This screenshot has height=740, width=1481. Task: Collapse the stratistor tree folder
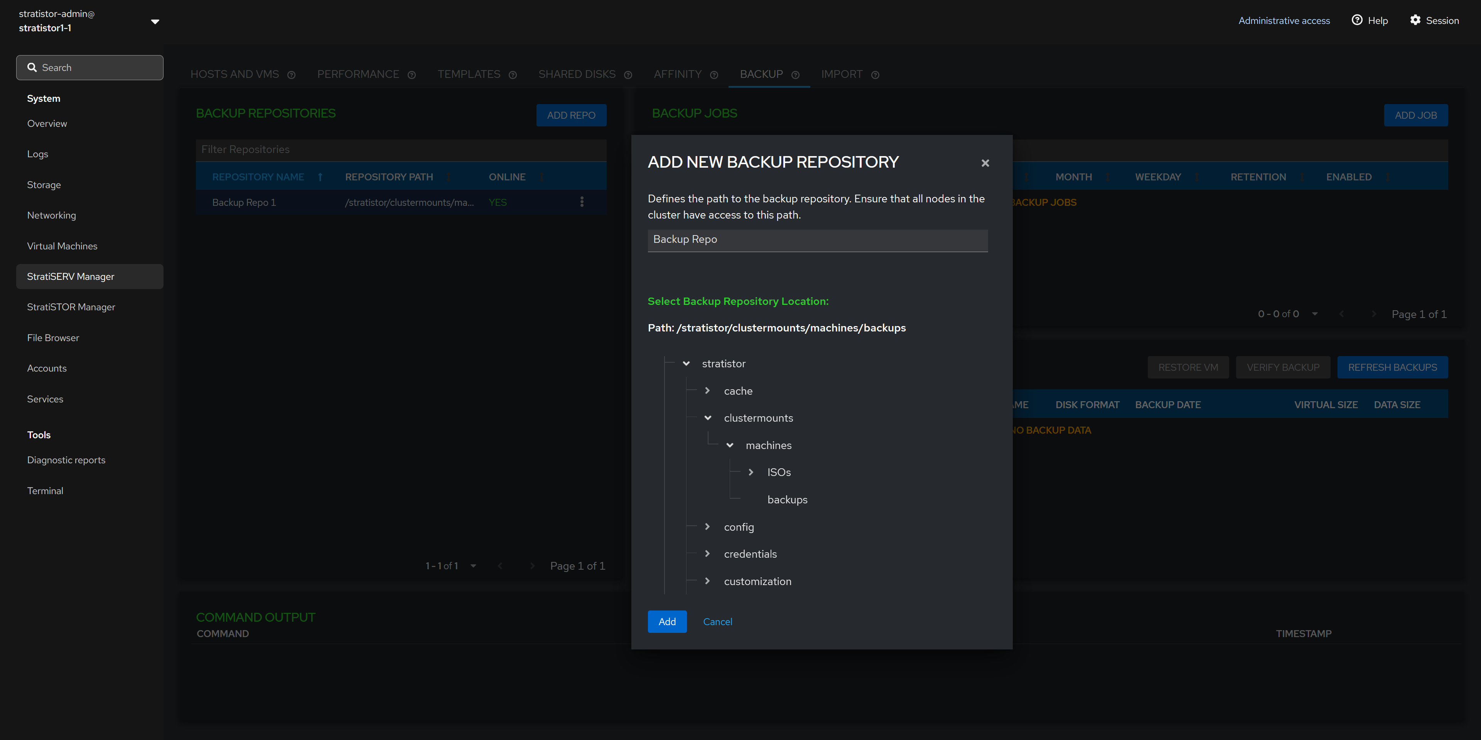click(686, 364)
